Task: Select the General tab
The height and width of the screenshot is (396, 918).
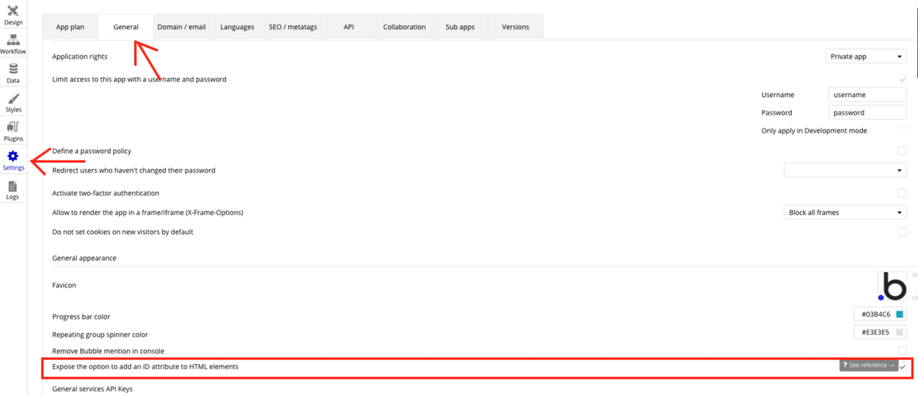Action: (x=125, y=27)
